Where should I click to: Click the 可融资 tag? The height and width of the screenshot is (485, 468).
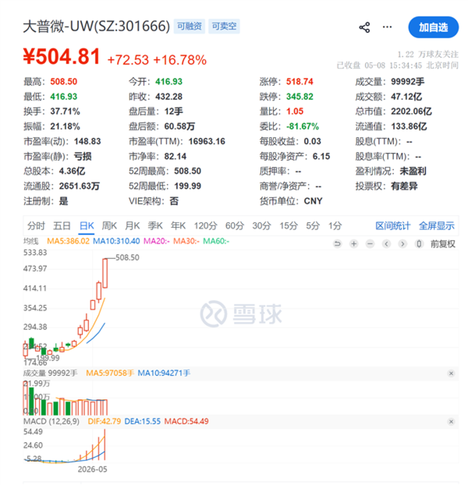pyautogui.click(x=189, y=26)
